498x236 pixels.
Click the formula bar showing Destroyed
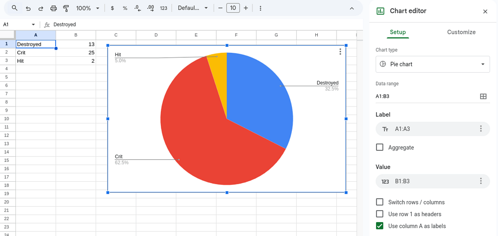click(x=199, y=24)
